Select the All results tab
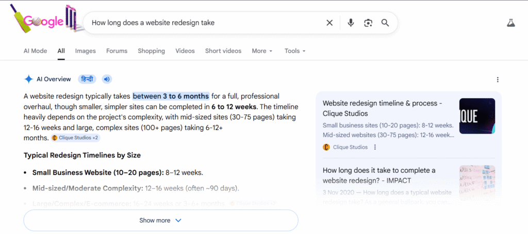 (x=61, y=51)
